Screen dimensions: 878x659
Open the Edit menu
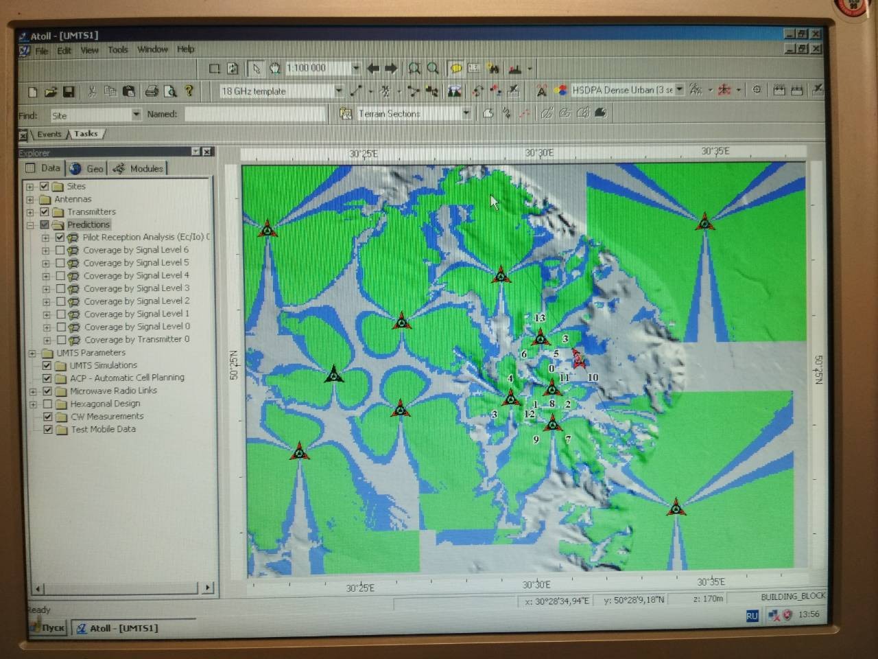click(x=64, y=50)
